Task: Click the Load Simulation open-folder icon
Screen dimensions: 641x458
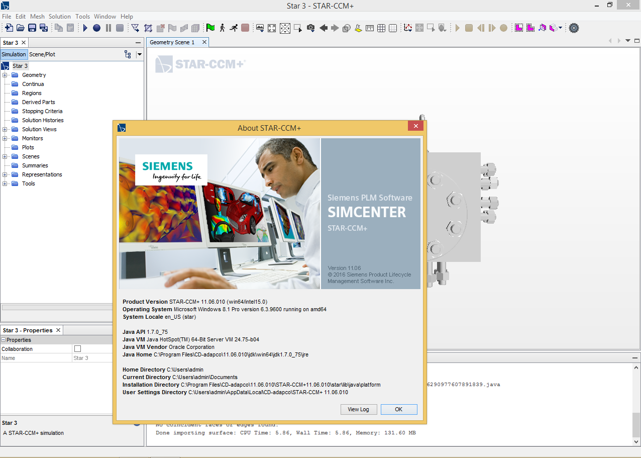Action: (x=20, y=28)
